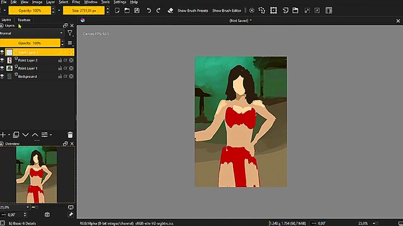403x226 pixels.
Task: Open the layer filter funnel menu
Action: click(70, 33)
